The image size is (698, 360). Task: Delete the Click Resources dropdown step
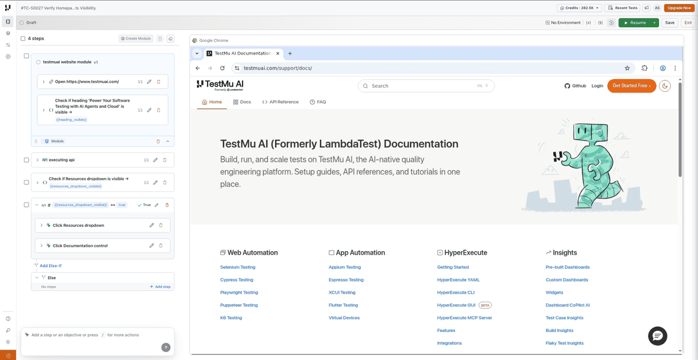click(x=161, y=225)
